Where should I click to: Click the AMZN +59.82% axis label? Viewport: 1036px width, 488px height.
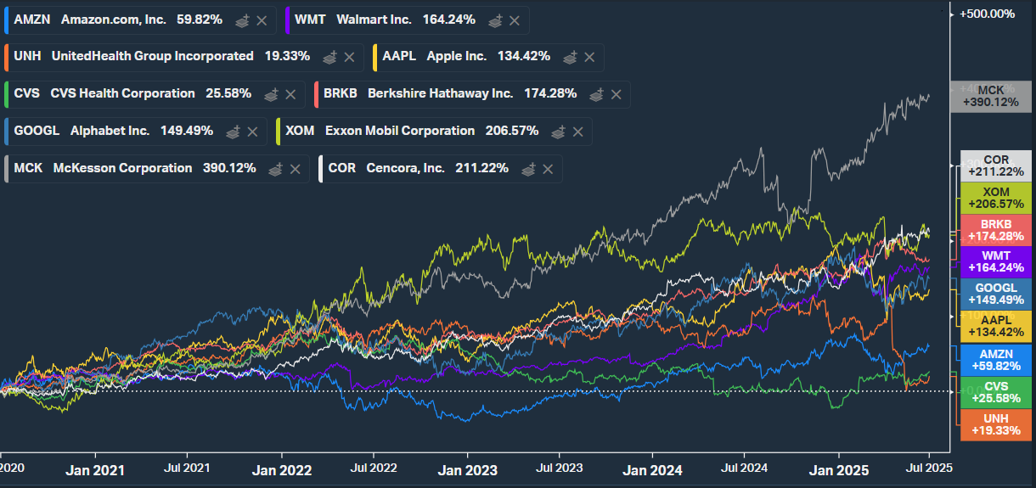coord(995,360)
